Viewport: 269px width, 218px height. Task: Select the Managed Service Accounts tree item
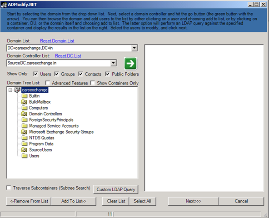(x=54, y=126)
